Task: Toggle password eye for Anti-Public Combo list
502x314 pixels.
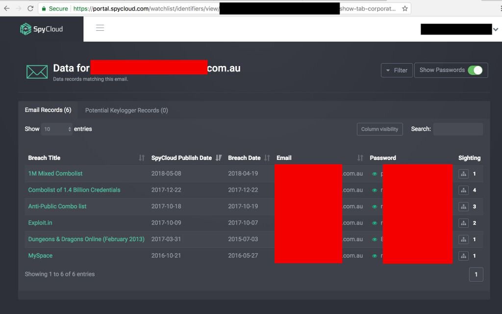Action: pos(374,207)
